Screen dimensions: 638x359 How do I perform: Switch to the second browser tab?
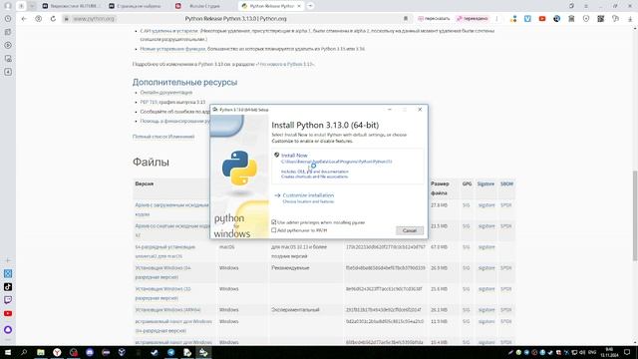click(137, 6)
